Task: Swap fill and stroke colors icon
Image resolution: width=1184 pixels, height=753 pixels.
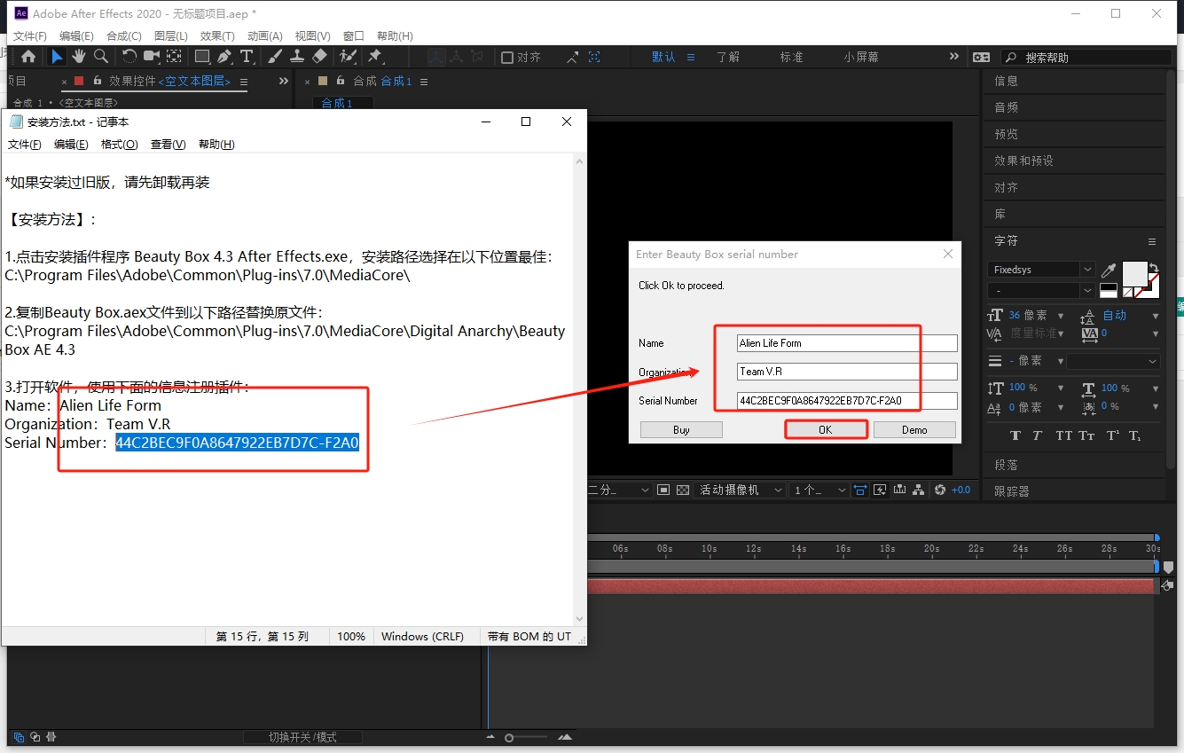Action: [1153, 267]
